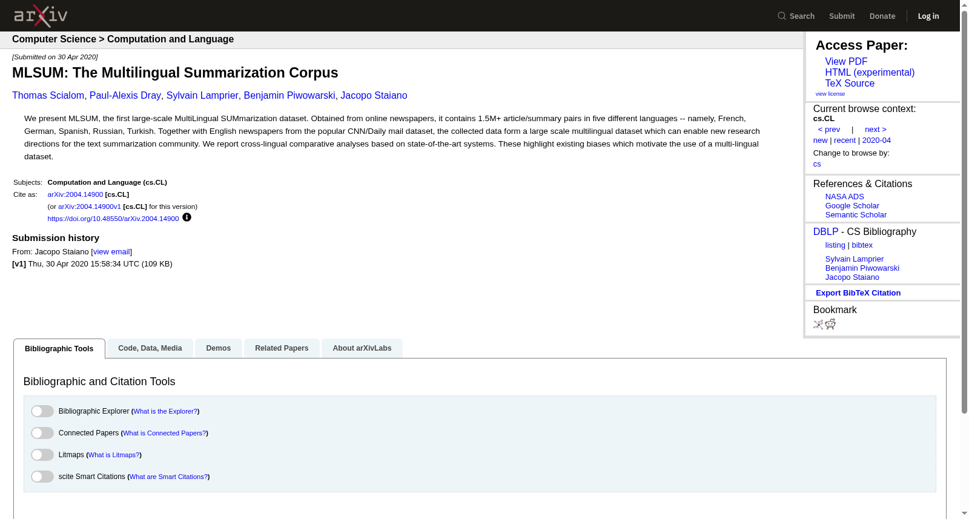Click the view license link
Screen dimensions: 969x519
point(830,94)
